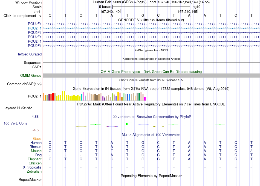The image size is (260, 186).
Task: Open 'Short Genetic Variants from dbSNP release 155'
Action: [151, 80]
